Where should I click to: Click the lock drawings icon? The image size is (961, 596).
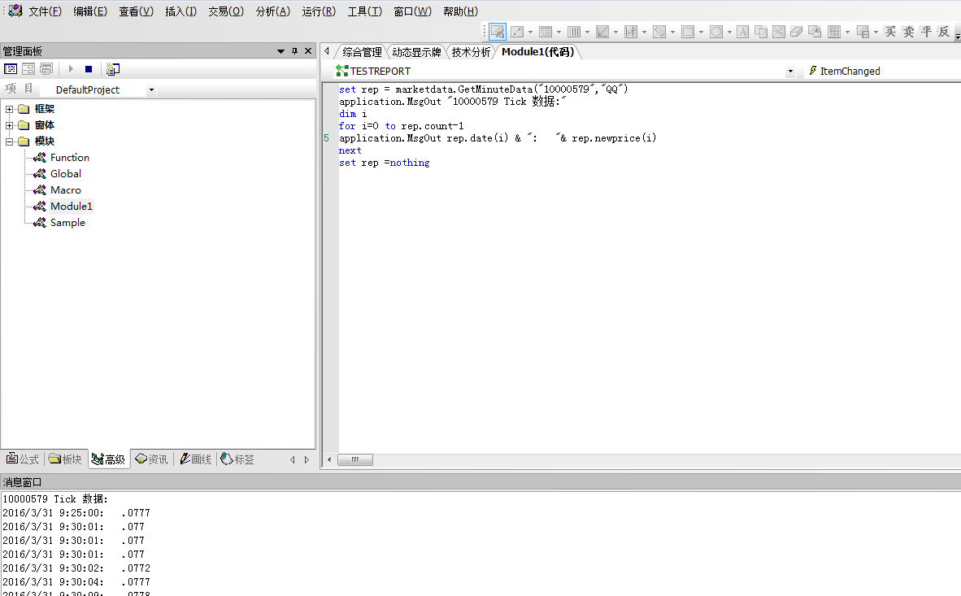click(x=815, y=32)
